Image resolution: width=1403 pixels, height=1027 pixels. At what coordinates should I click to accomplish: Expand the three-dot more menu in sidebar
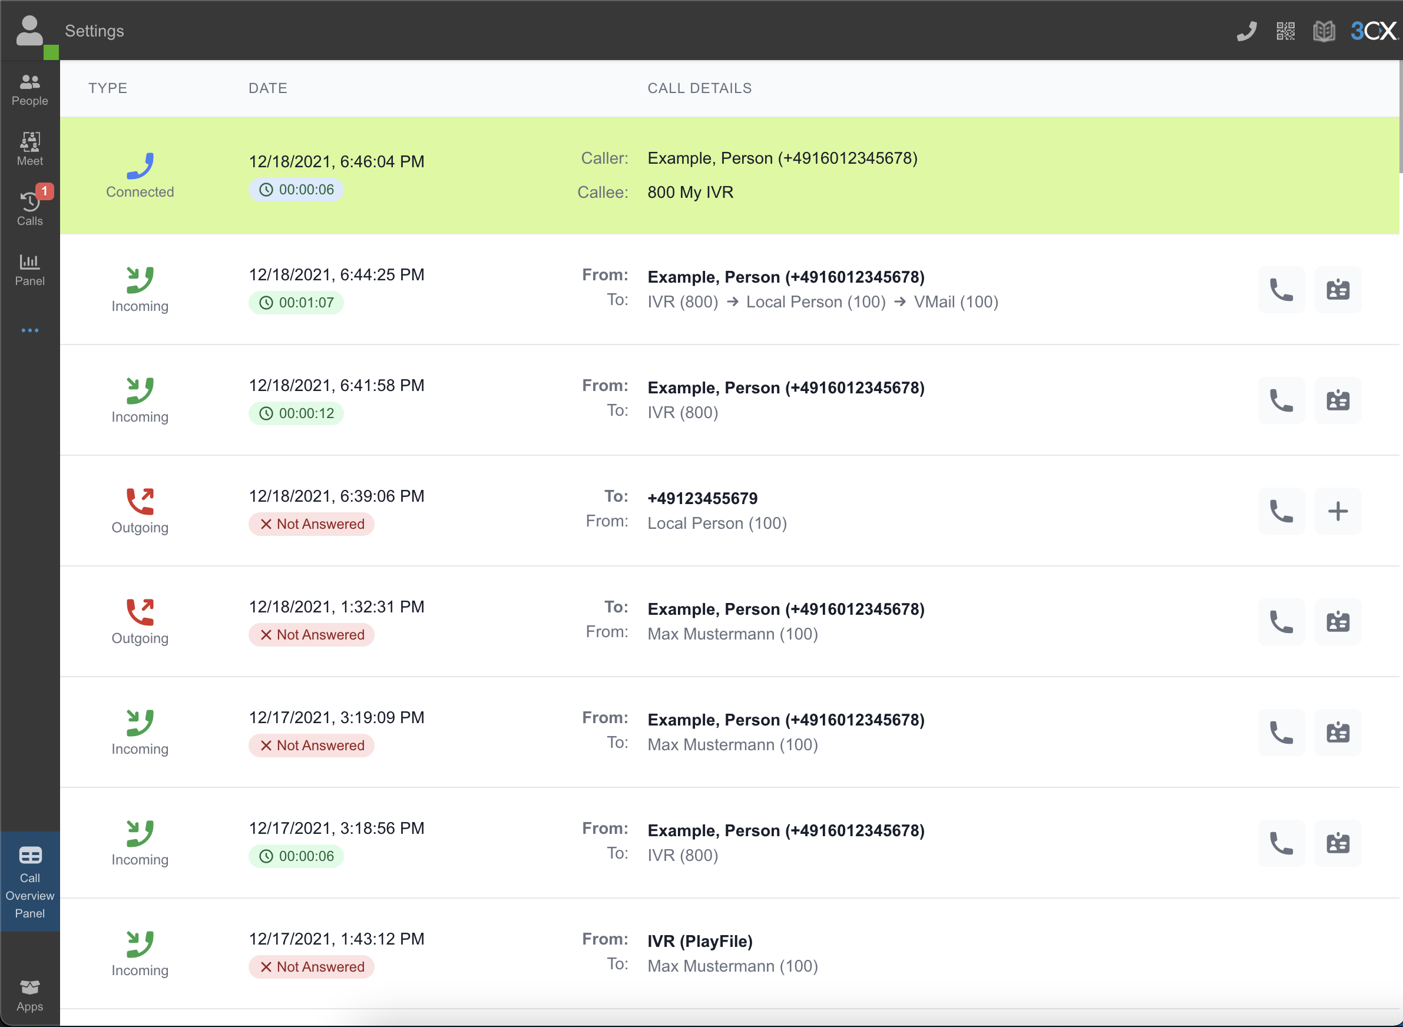[x=30, y=330]
